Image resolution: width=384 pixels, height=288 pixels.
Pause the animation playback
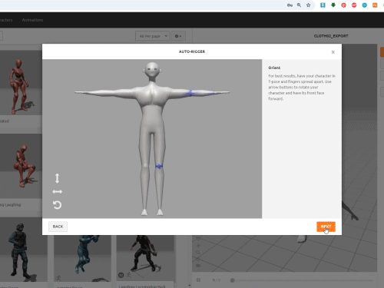coord(198,280)
